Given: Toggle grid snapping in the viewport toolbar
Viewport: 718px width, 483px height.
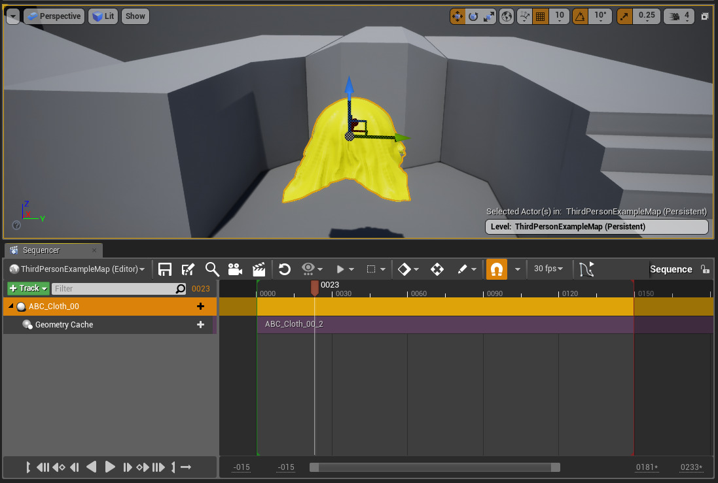Looking at the screenshot, I should (541, 16).
